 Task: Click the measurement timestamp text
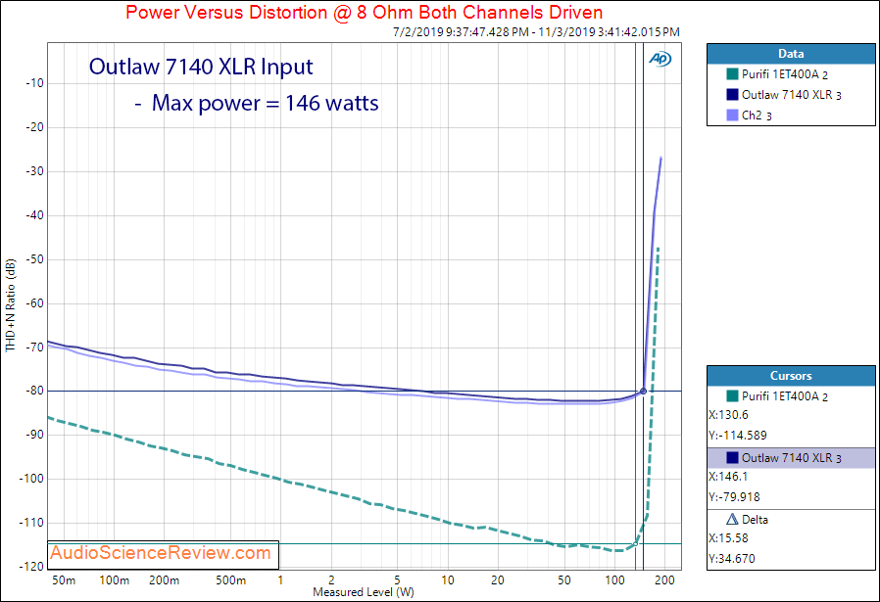[x=536, y=32]
